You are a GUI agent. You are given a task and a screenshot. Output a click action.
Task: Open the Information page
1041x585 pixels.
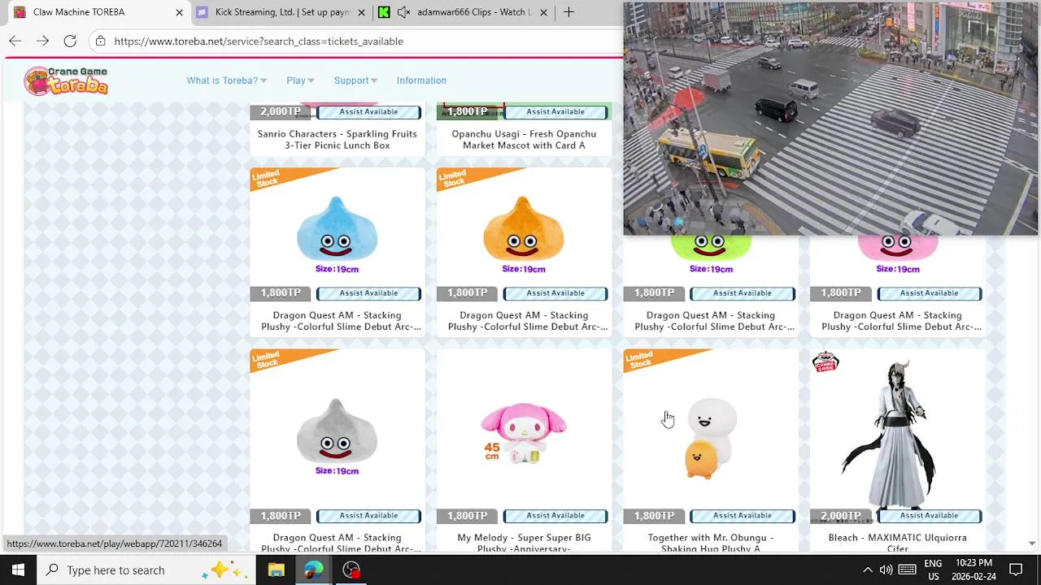(421, 80)
